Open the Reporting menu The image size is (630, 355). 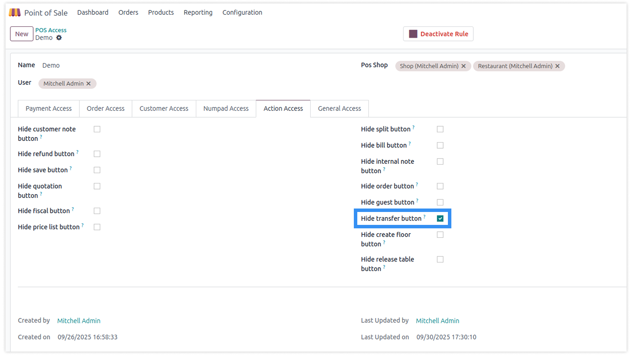(198, 12)
